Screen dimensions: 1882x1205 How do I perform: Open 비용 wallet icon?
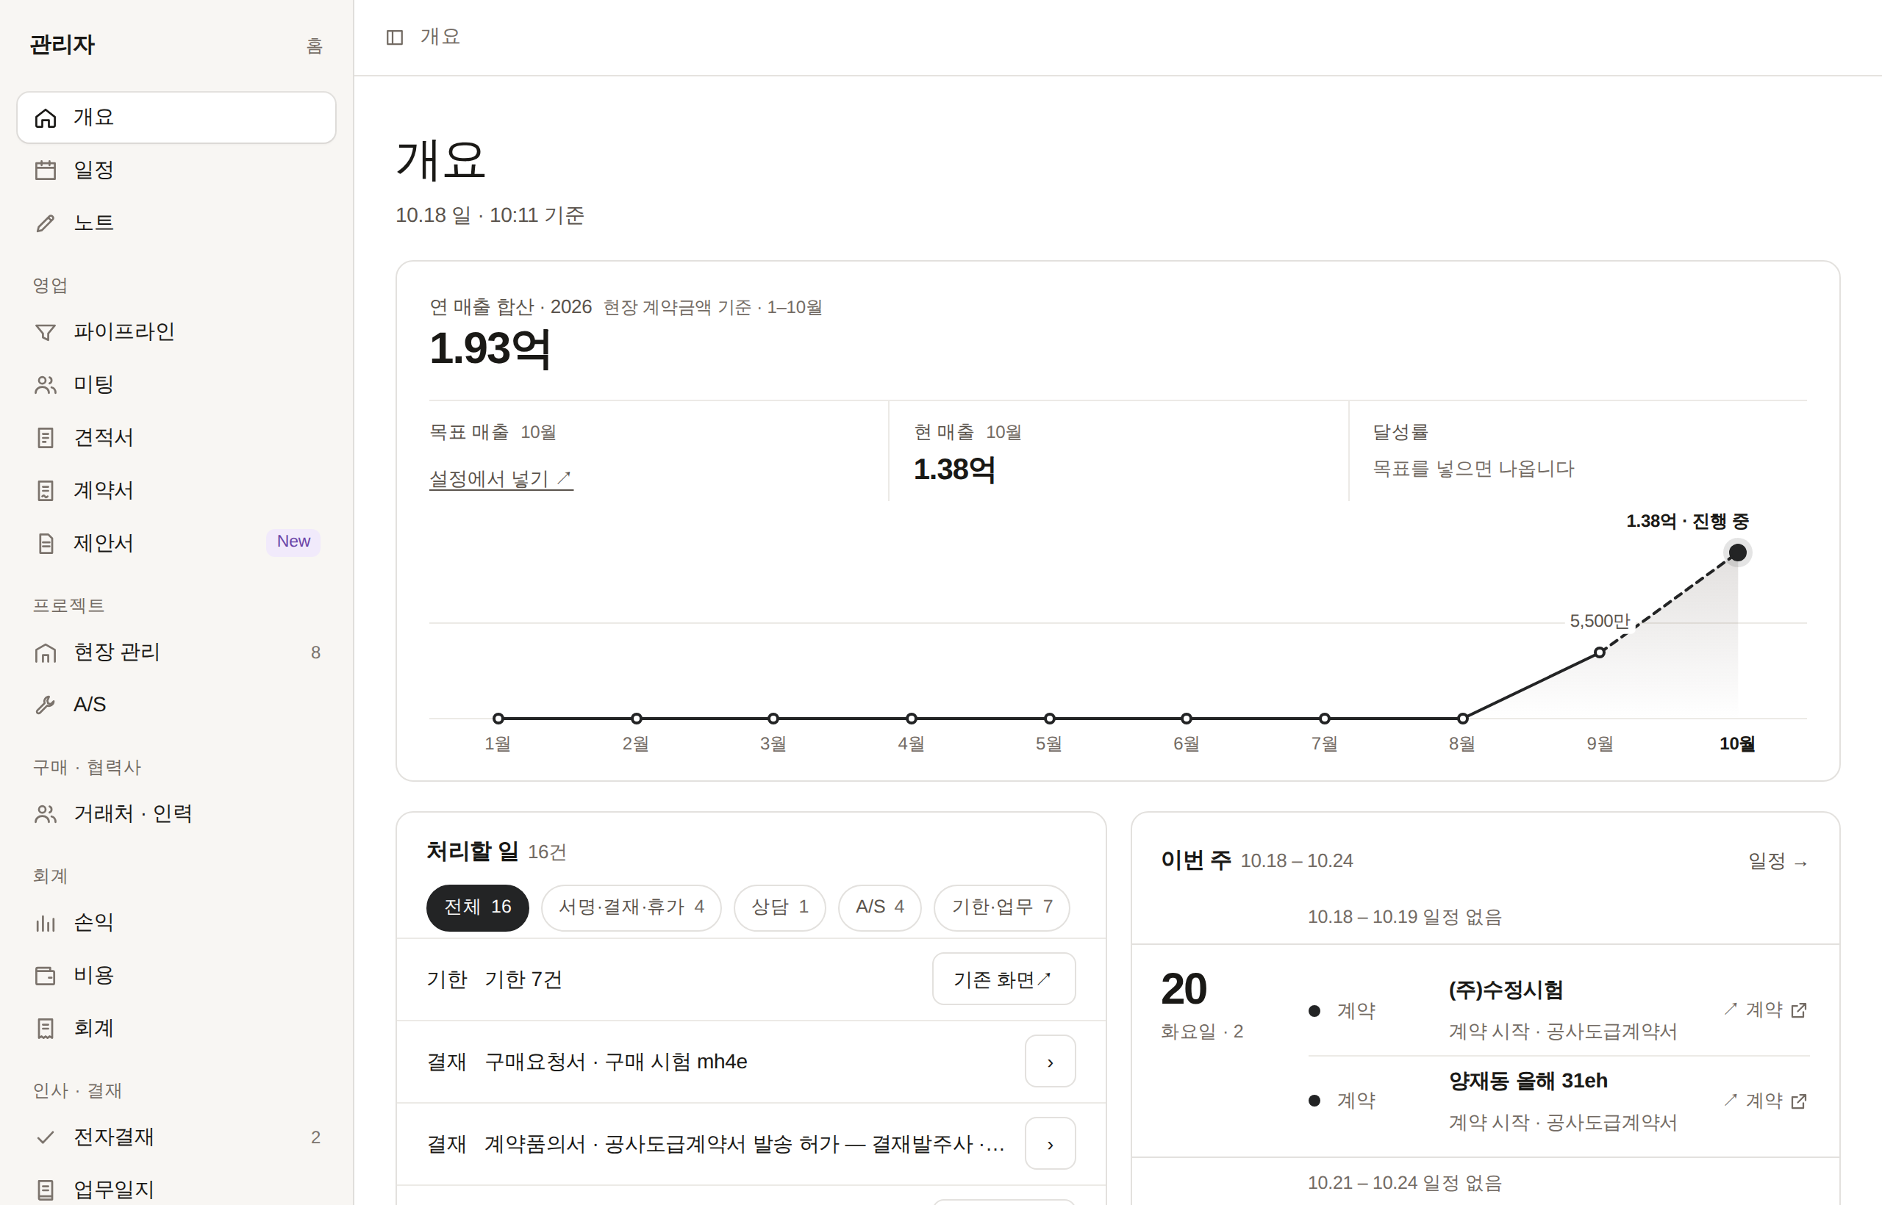[46, 976]
